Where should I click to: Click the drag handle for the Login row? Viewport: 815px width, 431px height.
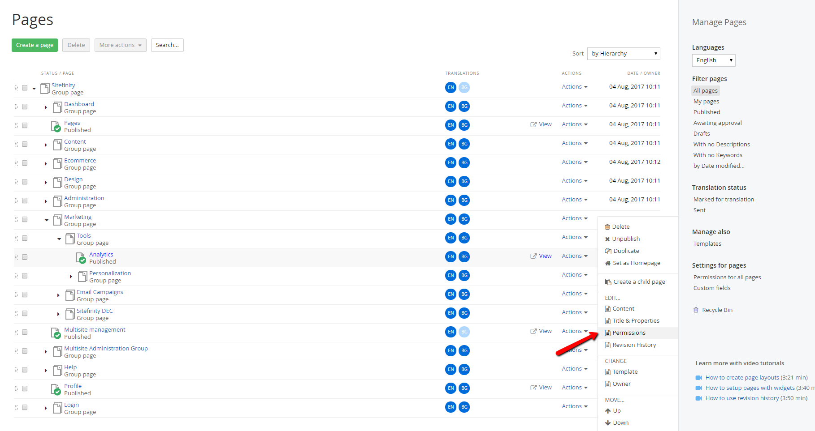click(17, 408)
